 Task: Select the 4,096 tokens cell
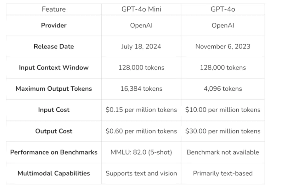[x=223, y=89]
